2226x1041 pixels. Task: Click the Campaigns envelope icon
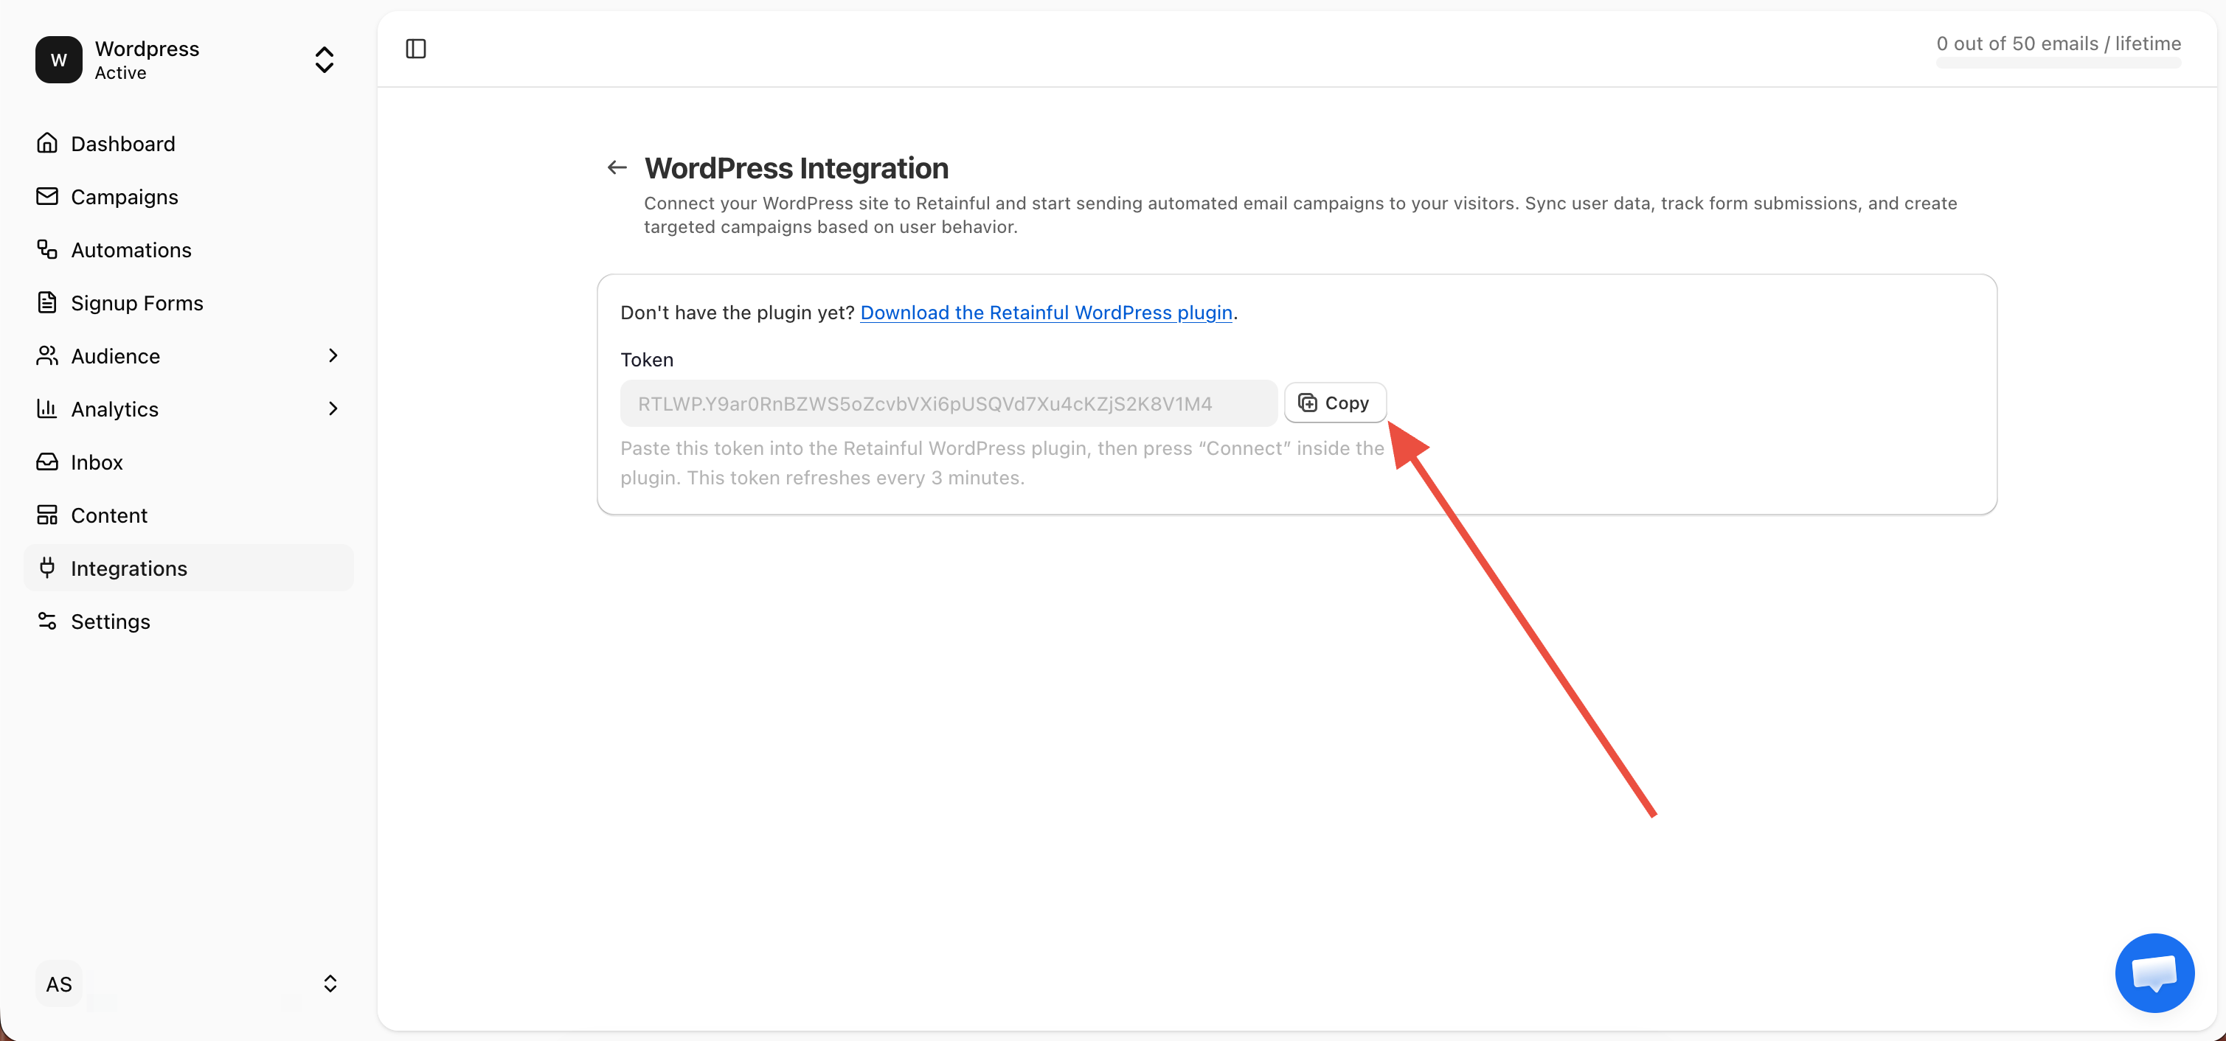pos(46,196)
